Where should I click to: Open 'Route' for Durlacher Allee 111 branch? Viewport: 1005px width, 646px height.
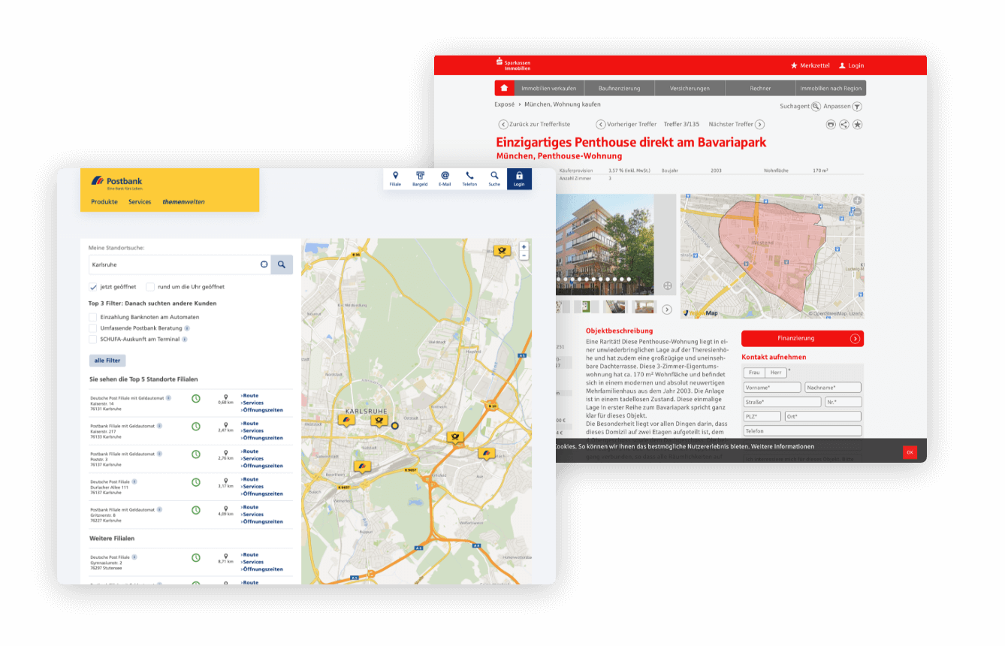tap(249, 479)
